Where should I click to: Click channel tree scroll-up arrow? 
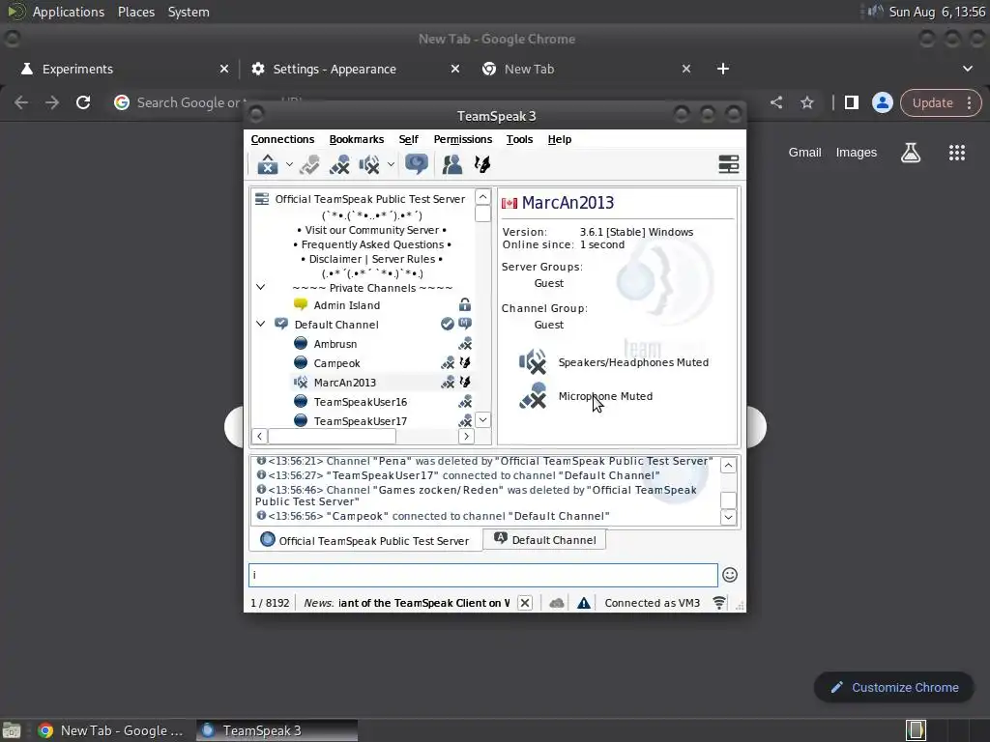[483, 197]
